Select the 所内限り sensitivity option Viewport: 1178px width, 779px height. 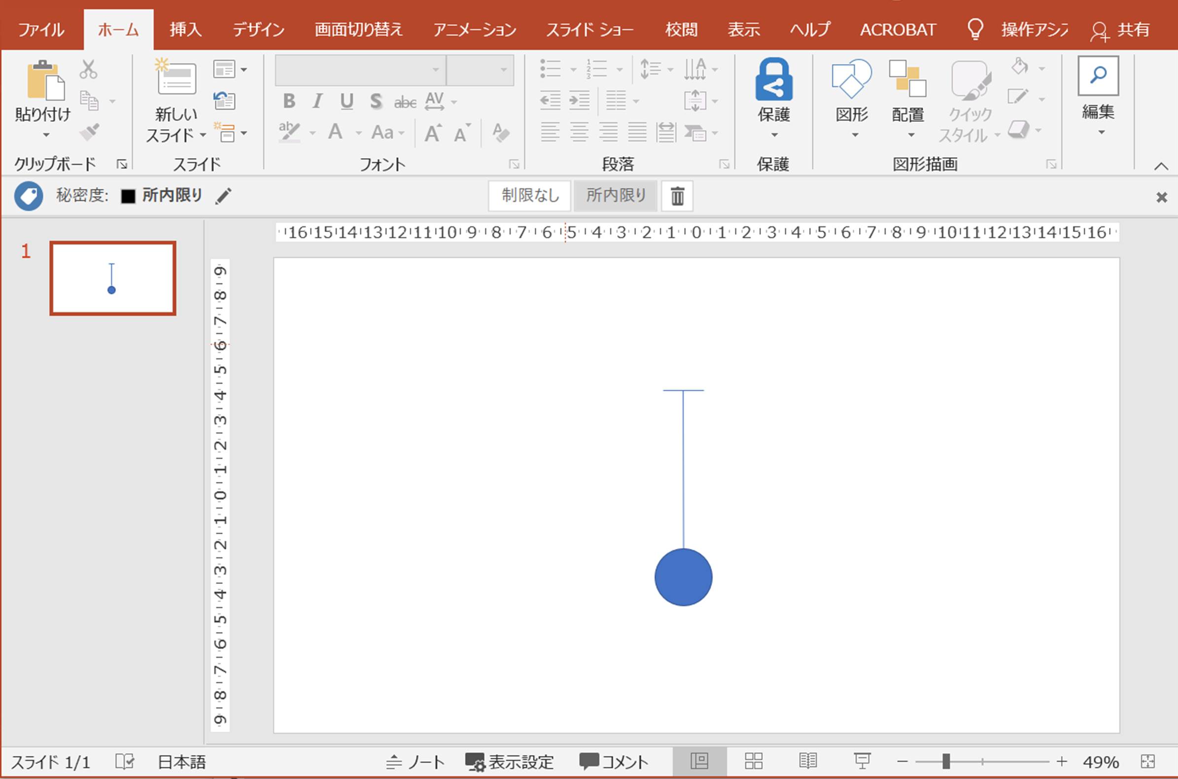coord(616,196)
